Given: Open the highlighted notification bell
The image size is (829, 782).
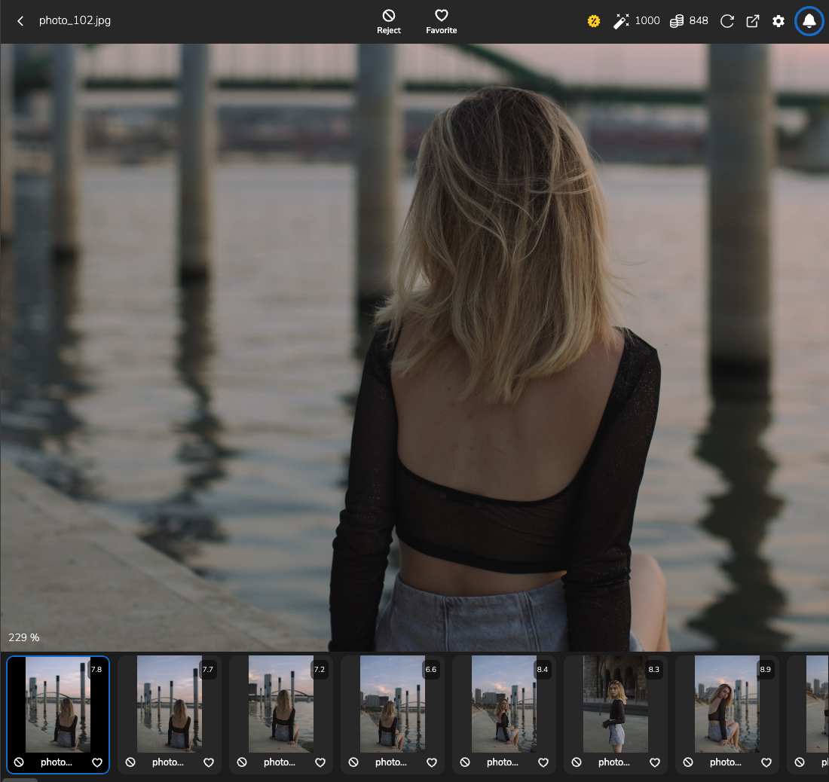Looking at the screenshot, I should pyautogui.click(x=809, y=20).
